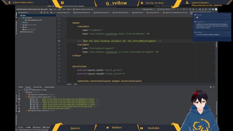Open the Terminal tool window button
Screen dimensions: 233x131
47,127
